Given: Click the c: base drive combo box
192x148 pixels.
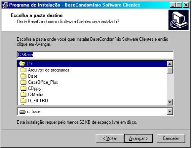Looking at the screenshot, I should coord(95,111).
